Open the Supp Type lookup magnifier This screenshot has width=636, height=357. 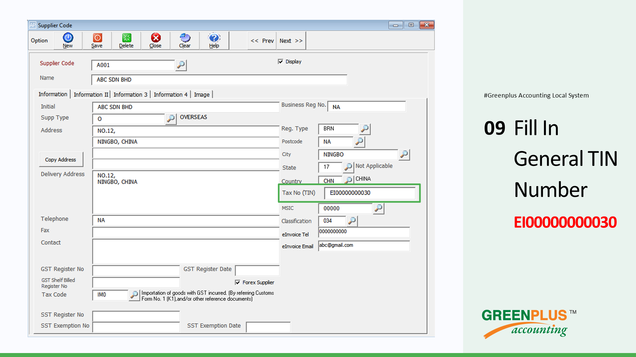[x=171, y=119]
